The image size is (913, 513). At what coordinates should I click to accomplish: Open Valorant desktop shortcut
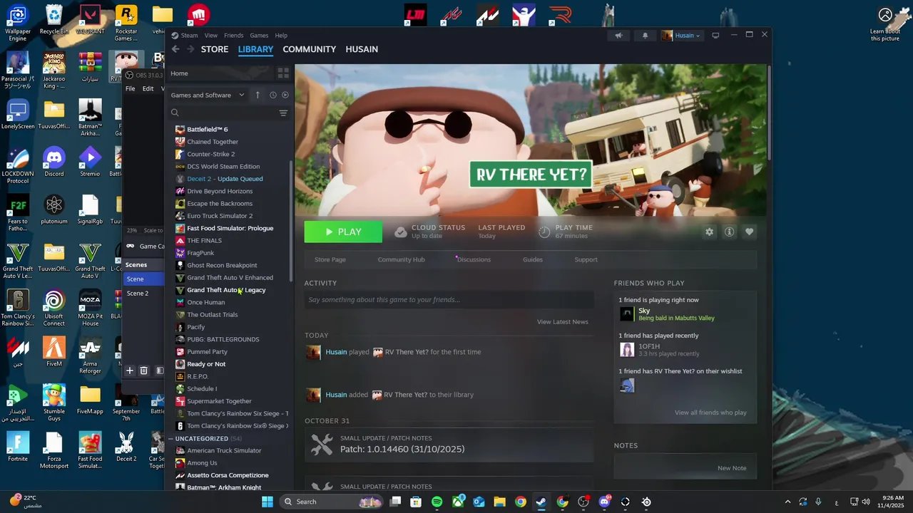90,20
